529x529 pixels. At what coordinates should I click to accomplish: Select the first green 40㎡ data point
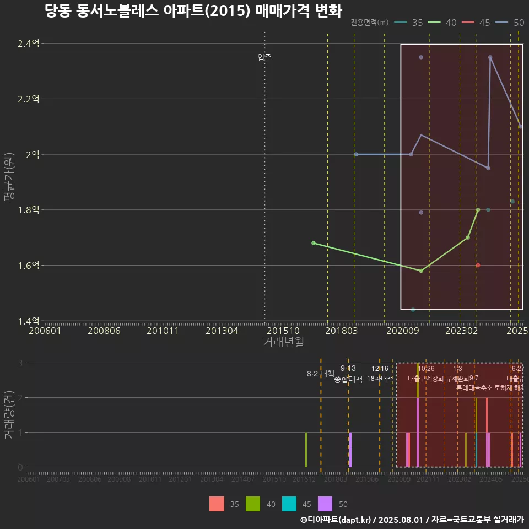pyautogui.click(x=314, y=243)
